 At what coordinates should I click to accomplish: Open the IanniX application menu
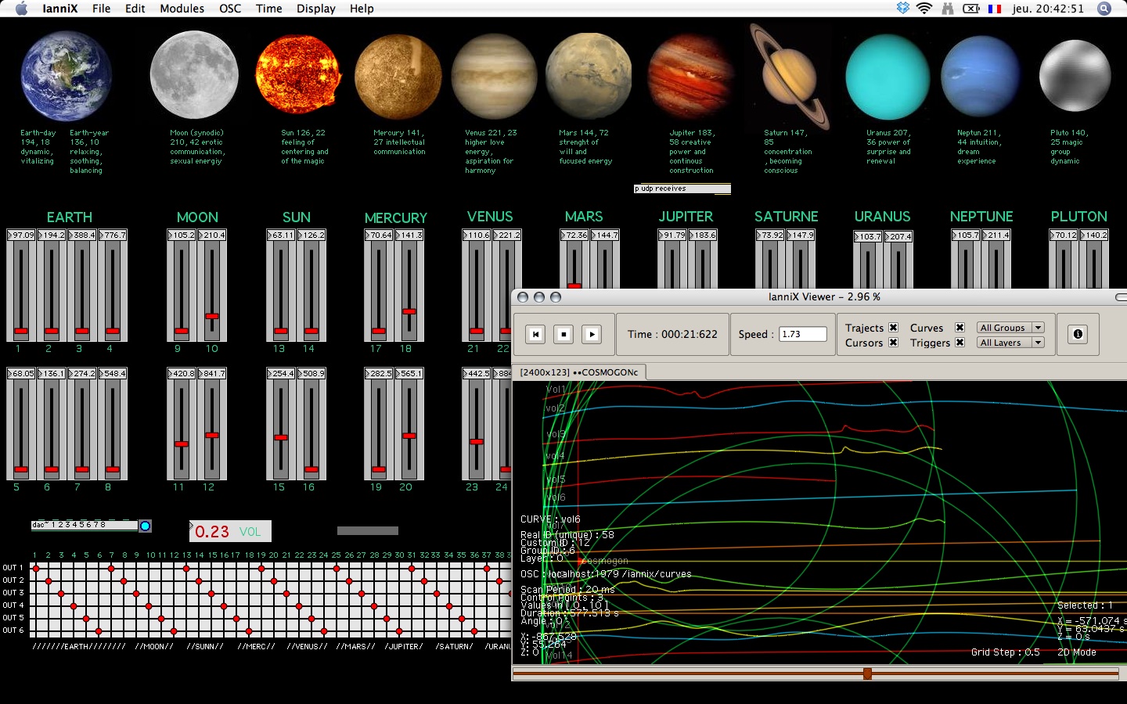[x=59, y=9]
